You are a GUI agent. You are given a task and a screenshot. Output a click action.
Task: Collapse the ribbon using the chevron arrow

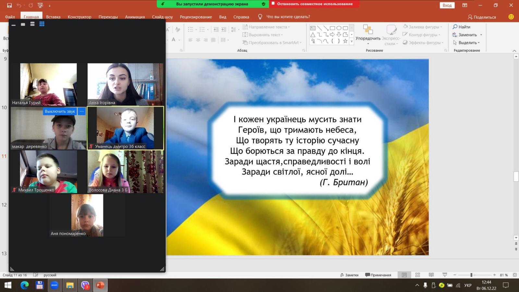(514, 51)
